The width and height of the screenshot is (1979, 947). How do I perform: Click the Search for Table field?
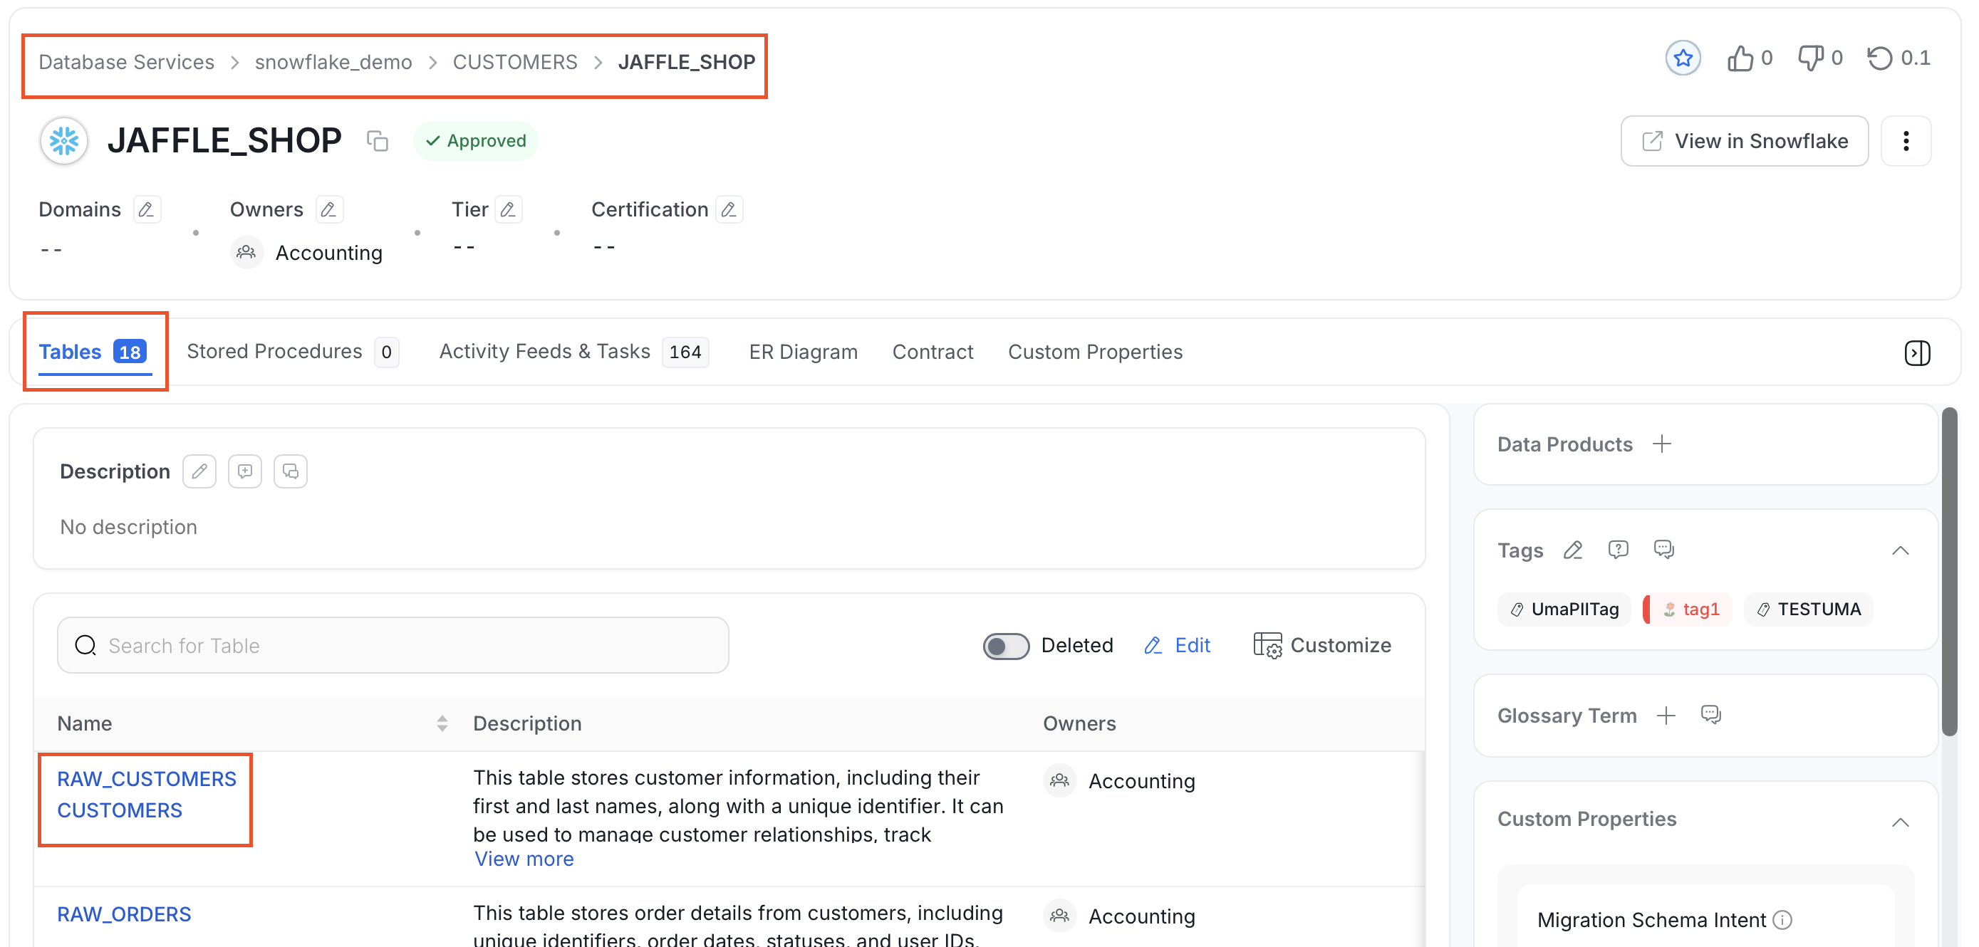pyautogui.click(x=393, y=646)
